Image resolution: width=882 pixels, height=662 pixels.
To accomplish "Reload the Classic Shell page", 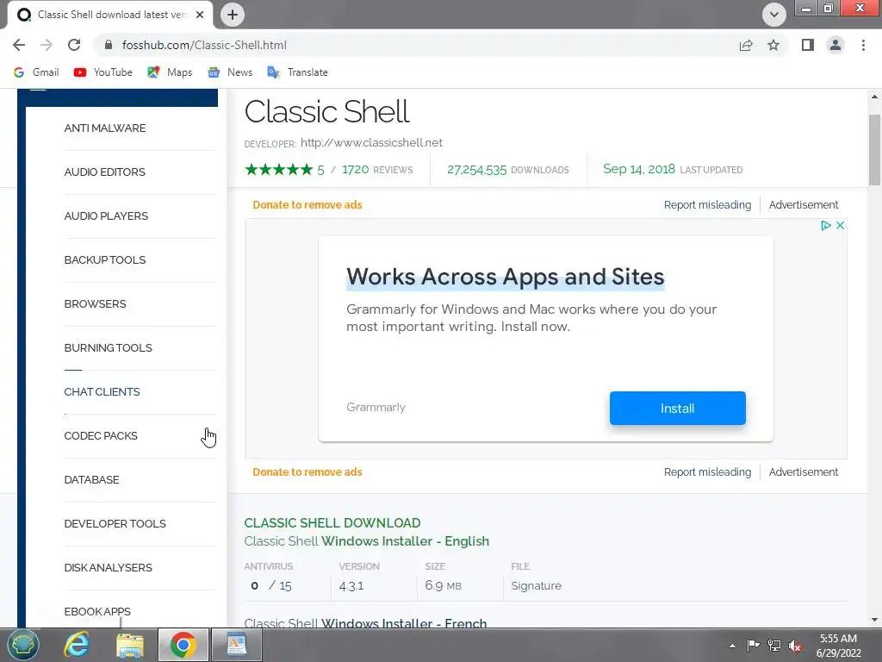I will pyautogui.click(x=74, y=45).
